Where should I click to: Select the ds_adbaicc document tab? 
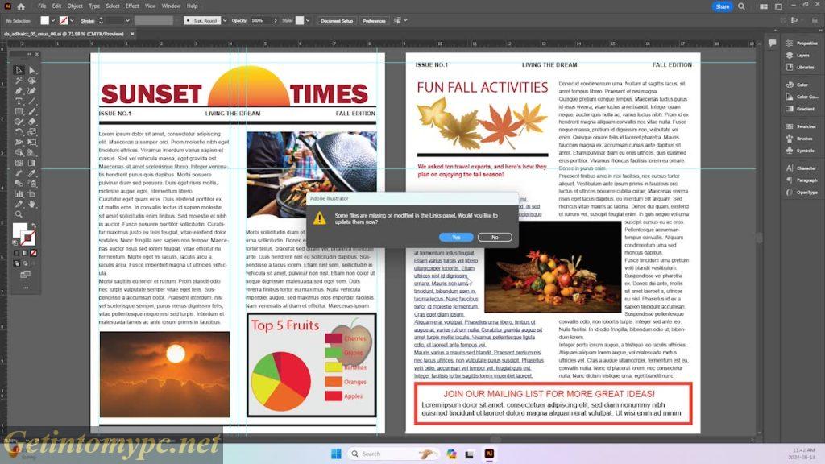64,34
